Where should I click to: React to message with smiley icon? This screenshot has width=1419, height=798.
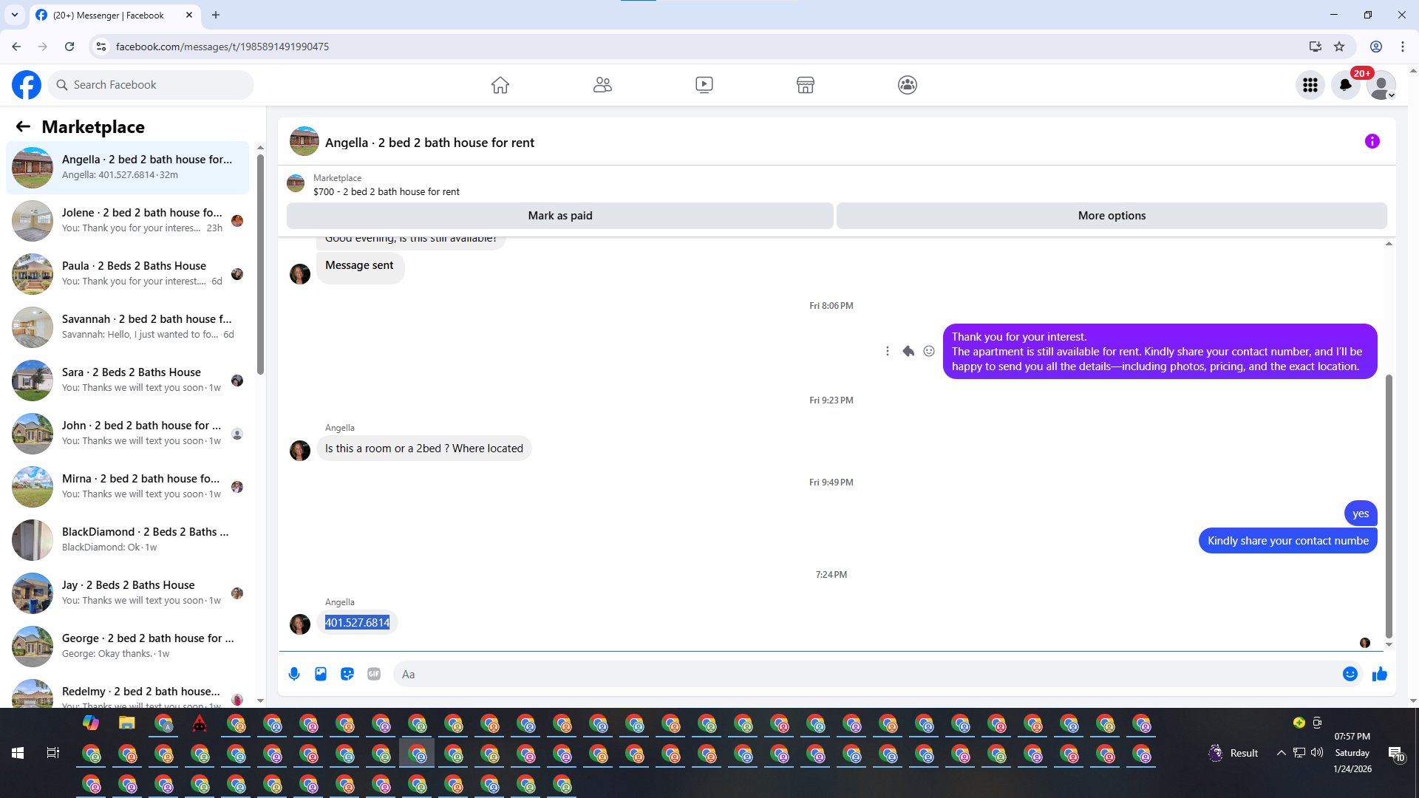929,352
